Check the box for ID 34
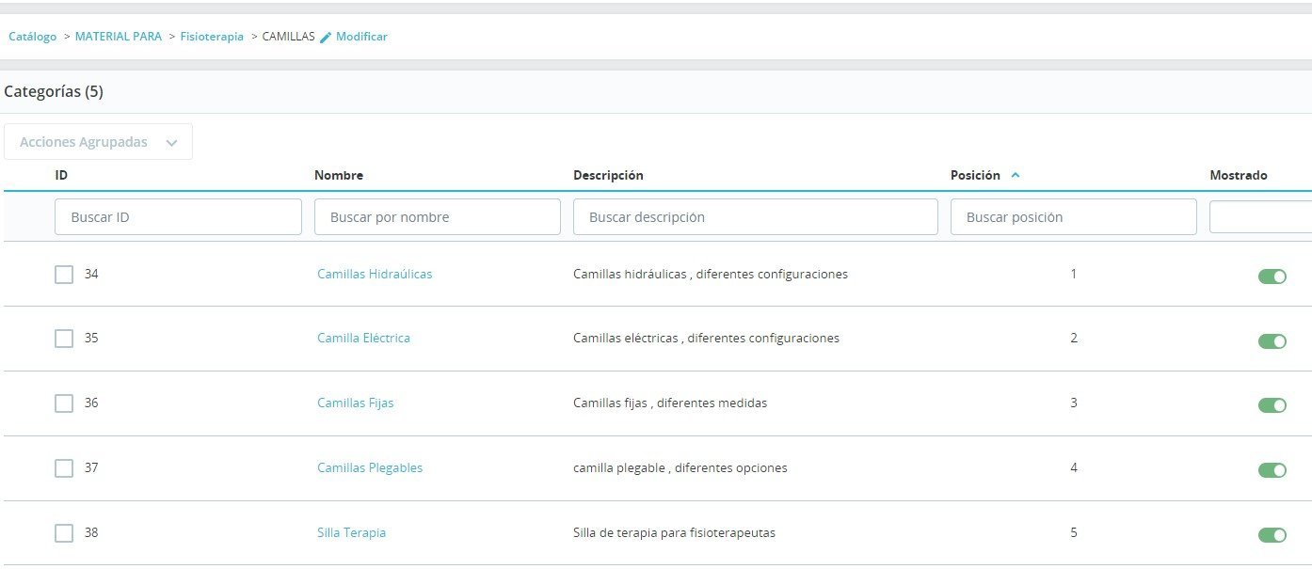 (64, 275)
